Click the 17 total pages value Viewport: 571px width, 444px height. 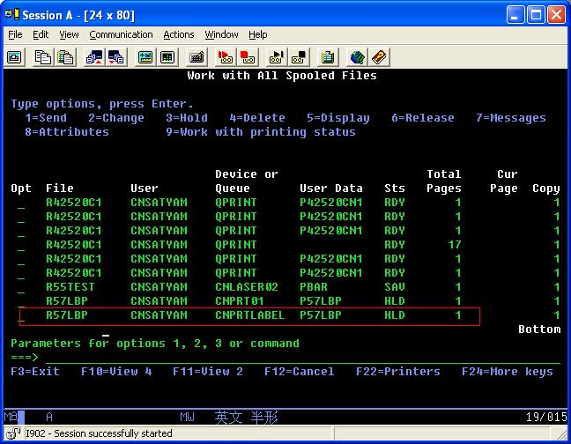click(455, 245)
